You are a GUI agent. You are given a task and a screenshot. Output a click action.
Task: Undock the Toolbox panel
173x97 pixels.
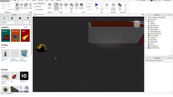[x=28, y=15]
